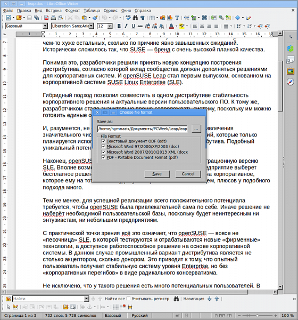Image resolution: width=298 pixels, height=320 pixels.
Task: Click the Show Draw Functions pencil icon
Action: 248,18
